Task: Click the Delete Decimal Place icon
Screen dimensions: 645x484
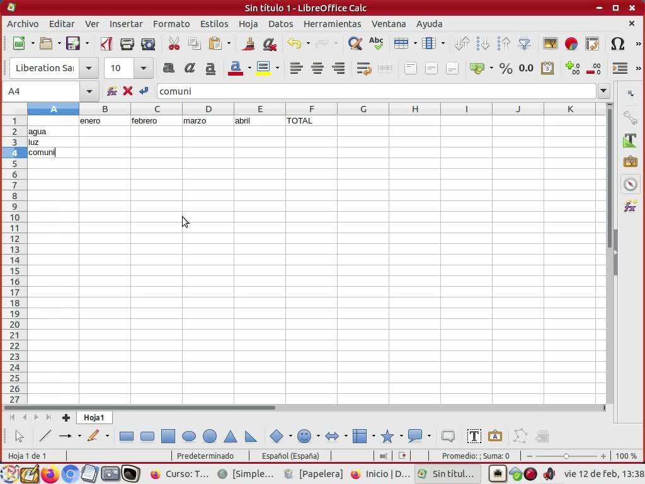Action: (x=593, y=68)
